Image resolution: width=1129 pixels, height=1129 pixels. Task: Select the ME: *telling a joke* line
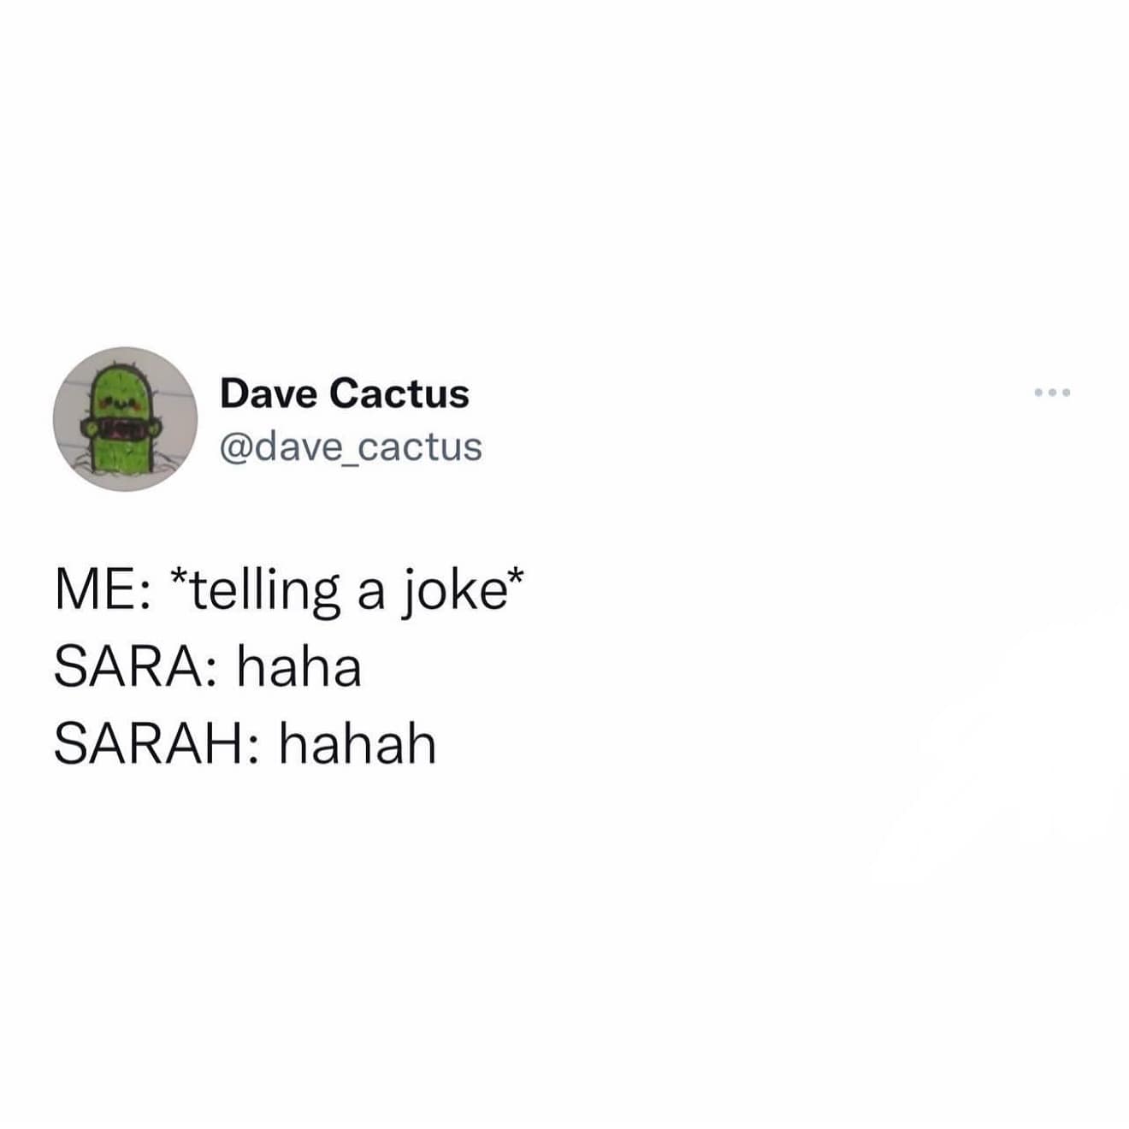coord(289,592)
